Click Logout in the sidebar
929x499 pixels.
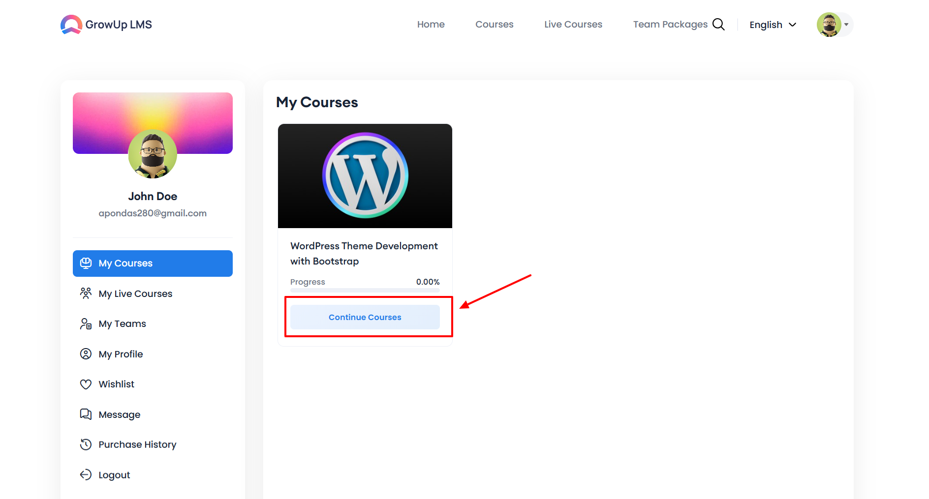[x=153, y=475]
